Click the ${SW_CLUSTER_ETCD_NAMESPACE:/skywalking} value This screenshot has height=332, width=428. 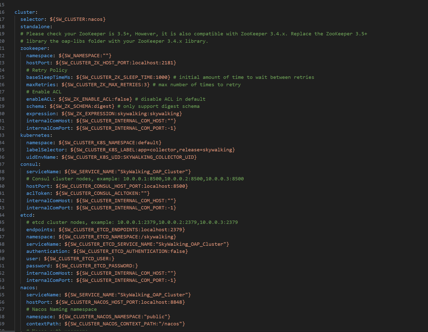pyautogui.click(x=117, y=237)
